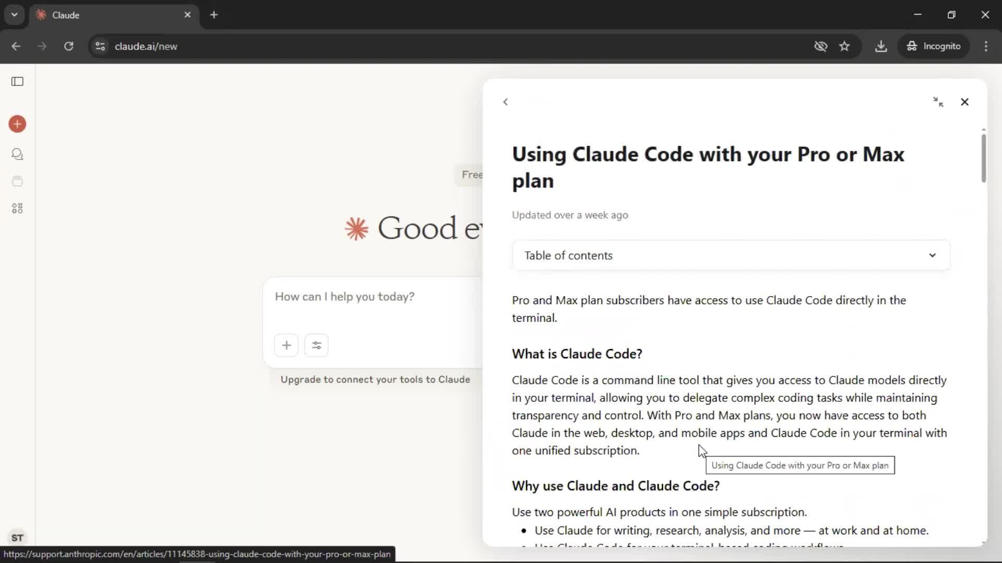The image size is (1002, 563).
Task: Open the Chats icon in the sidebar
Action: click(17, 154)
